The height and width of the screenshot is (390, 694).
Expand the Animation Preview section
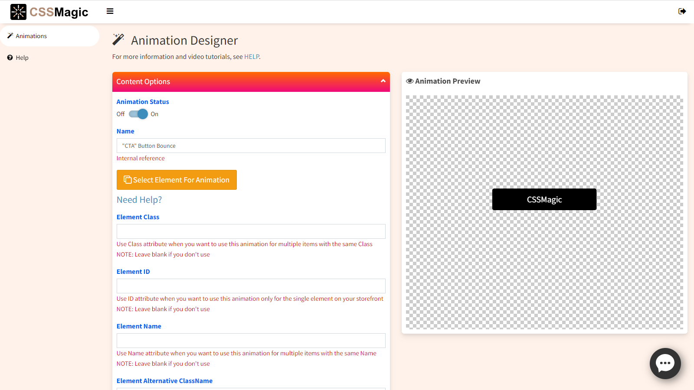click(x=443, y=81)
